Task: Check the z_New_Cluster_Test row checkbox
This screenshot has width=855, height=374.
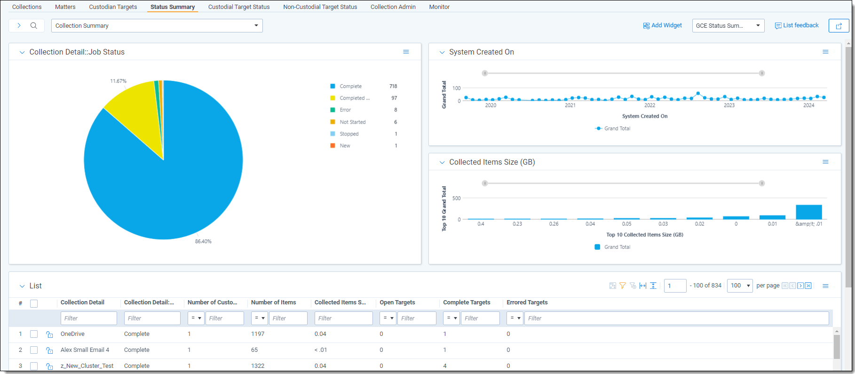Action: pos(34,366)
